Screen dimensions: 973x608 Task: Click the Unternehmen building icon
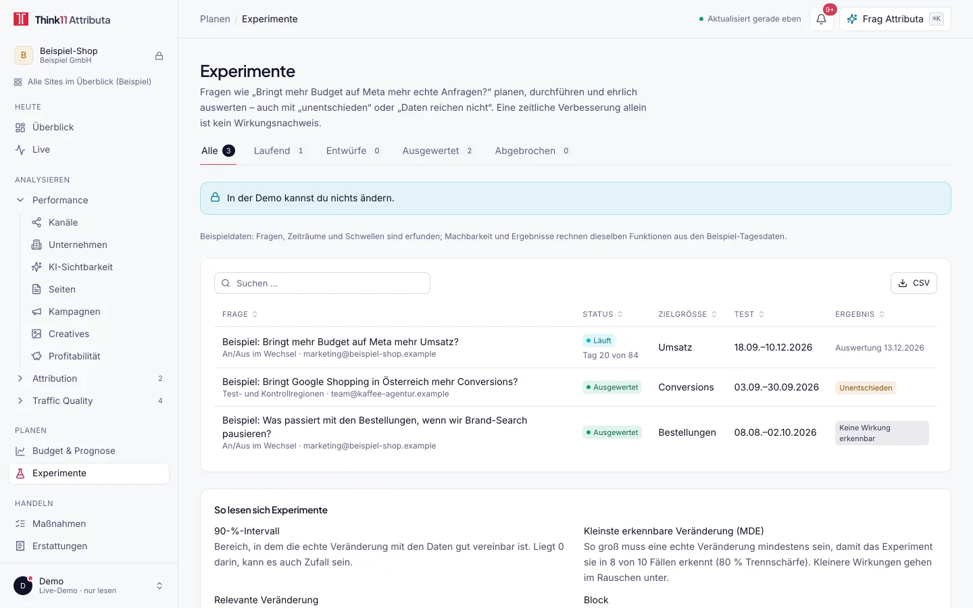click(x=36, y=245)
